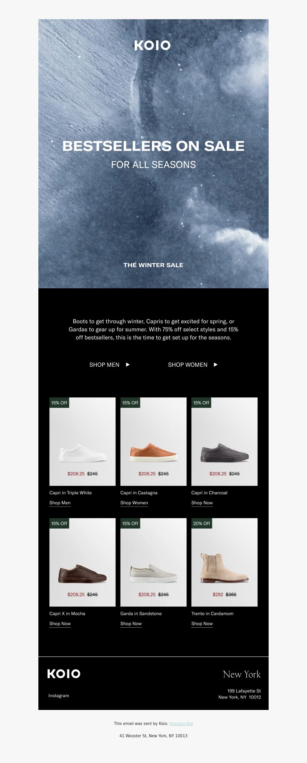Click the arrow icon beside SHOP MEN

coord(128,364)
